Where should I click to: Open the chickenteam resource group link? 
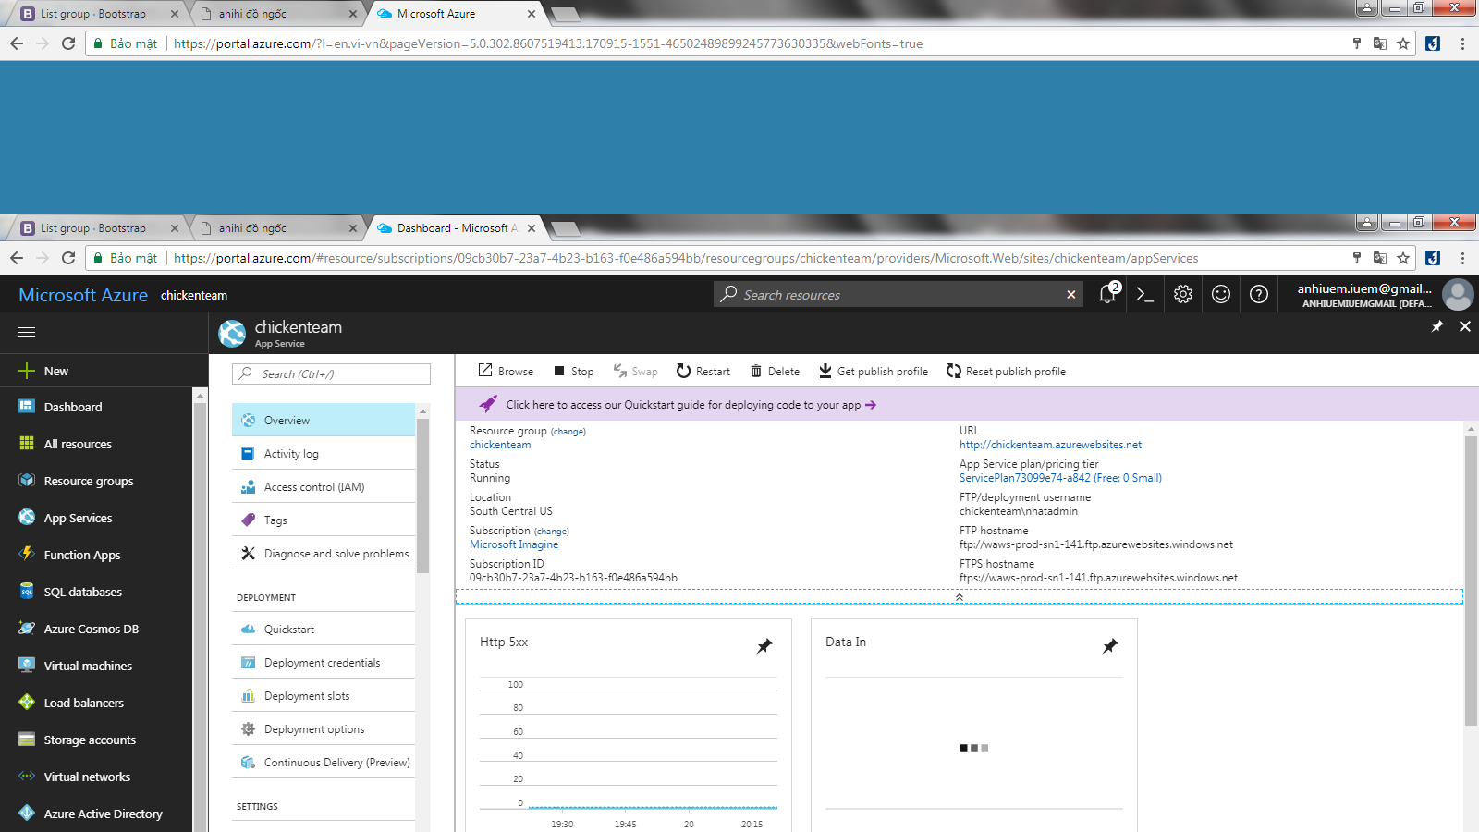500,445
